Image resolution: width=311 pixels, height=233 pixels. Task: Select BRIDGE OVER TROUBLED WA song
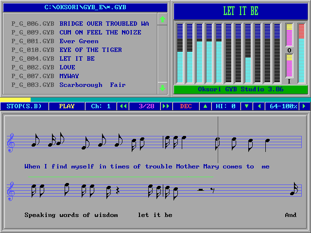(x=104, y=24)
